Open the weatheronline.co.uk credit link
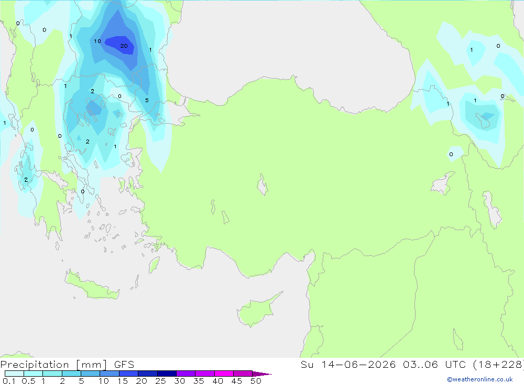Image resolution: width=524 pixels, height=384 pixels. [x=480, y=379]
